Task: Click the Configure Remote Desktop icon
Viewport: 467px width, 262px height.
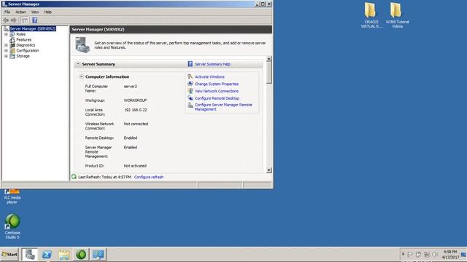Action: point(190,98)
